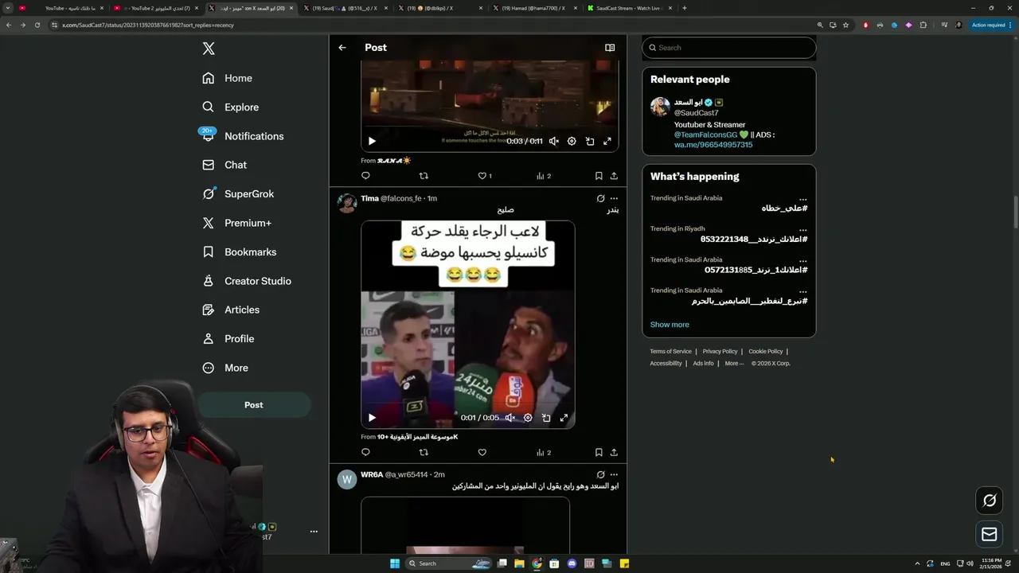Reply to Tima's post
The width and height of the screenshot is (1019, 573).
[x=365, y=452]
